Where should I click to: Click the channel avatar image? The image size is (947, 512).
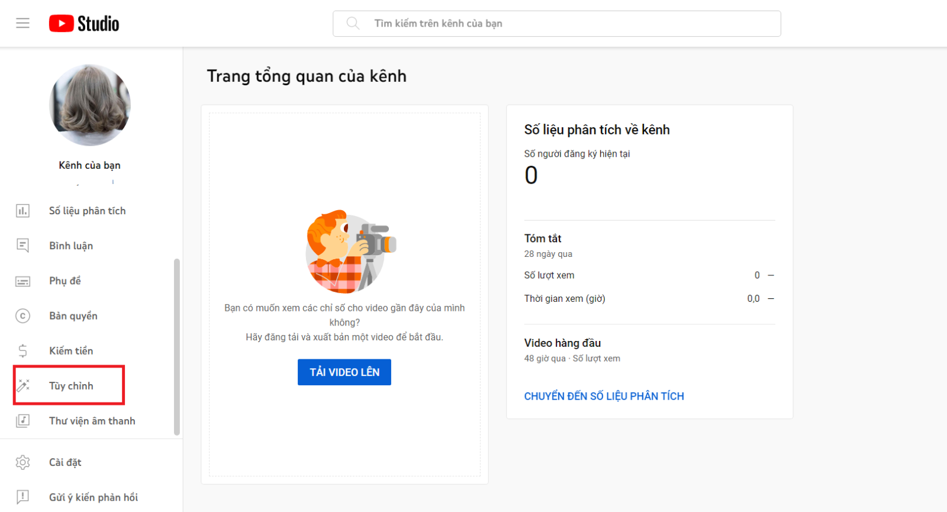point(89,105)
